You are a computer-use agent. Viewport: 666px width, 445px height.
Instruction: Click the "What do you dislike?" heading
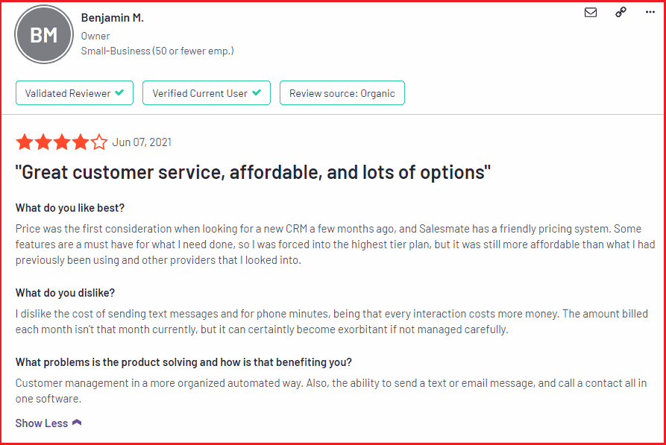pos(65,293)
